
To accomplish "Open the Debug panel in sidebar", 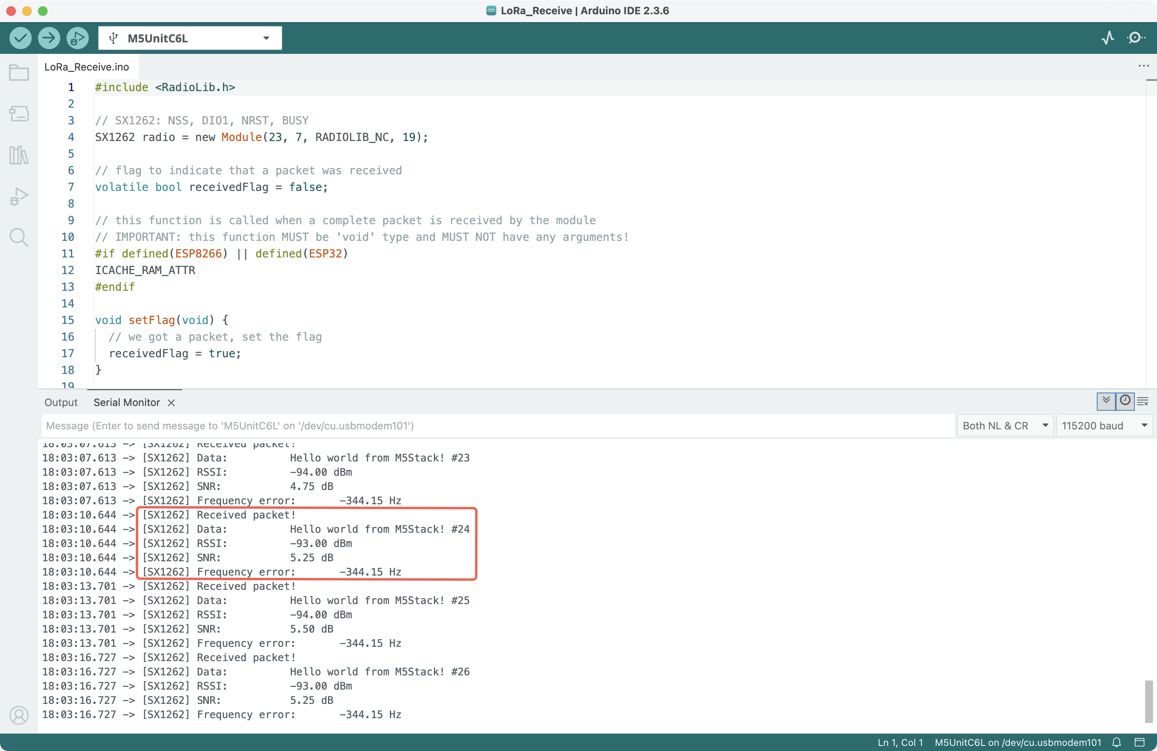I will (x=19, y=196).
